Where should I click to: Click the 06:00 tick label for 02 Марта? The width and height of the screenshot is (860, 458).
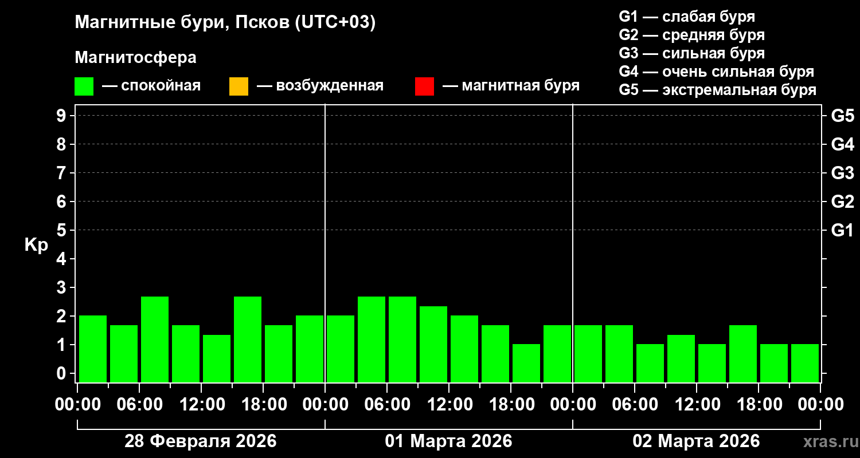(635, 405)
